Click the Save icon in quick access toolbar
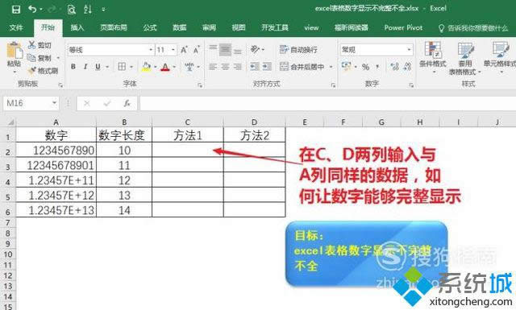 pos(16,9)
